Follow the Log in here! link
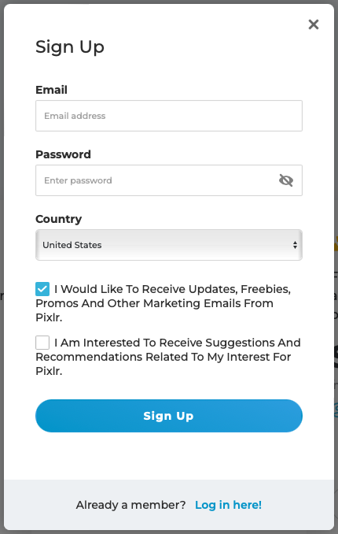The width and height of the screenshot is (338, 534). click(228, 505)
